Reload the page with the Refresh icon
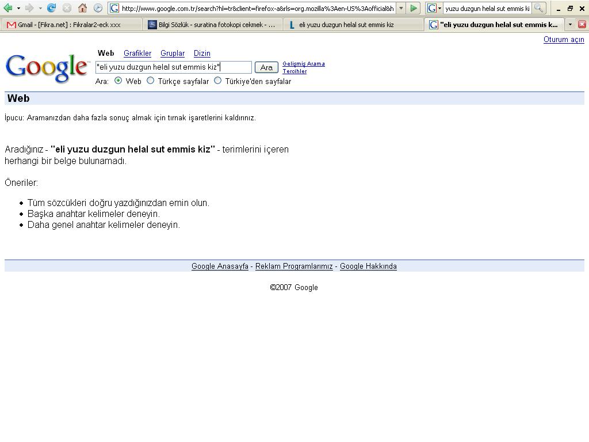This screenshot has width=589, height=442. click(x=51, y=8)
